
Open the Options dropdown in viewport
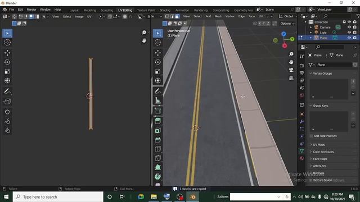287,24
